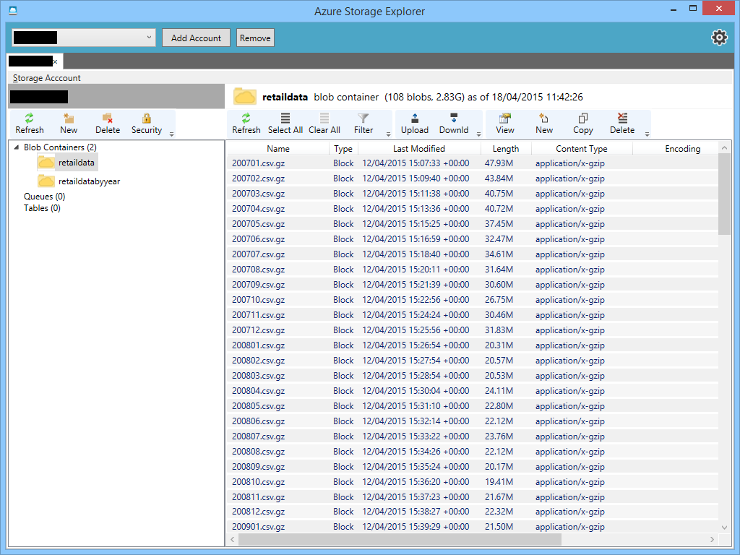The image size is (740, 555).
Task: Open toolbar overflow arrow after blob Delete
Action: [647, 134]
